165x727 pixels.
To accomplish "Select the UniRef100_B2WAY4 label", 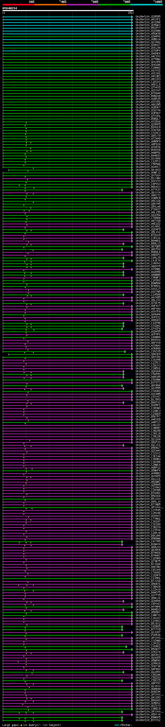I will coord(148,544).
